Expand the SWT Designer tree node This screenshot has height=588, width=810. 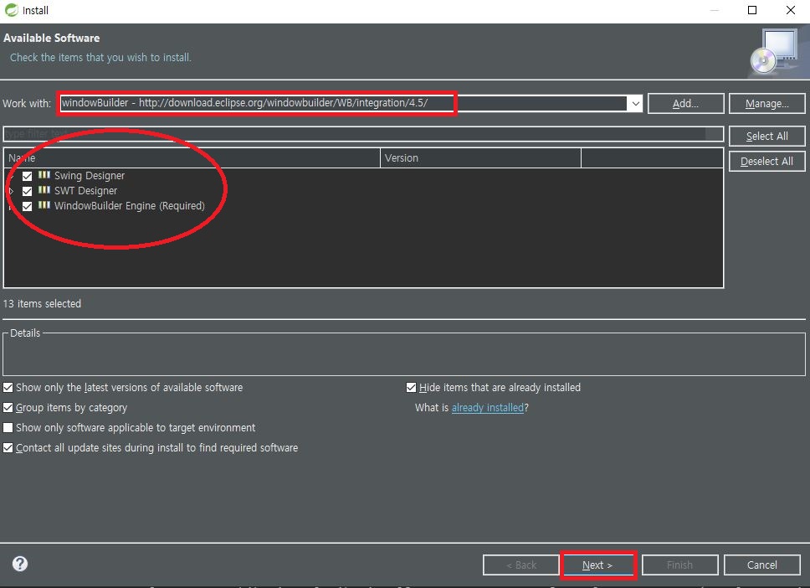pyautogui.click(x=11, y=191)
